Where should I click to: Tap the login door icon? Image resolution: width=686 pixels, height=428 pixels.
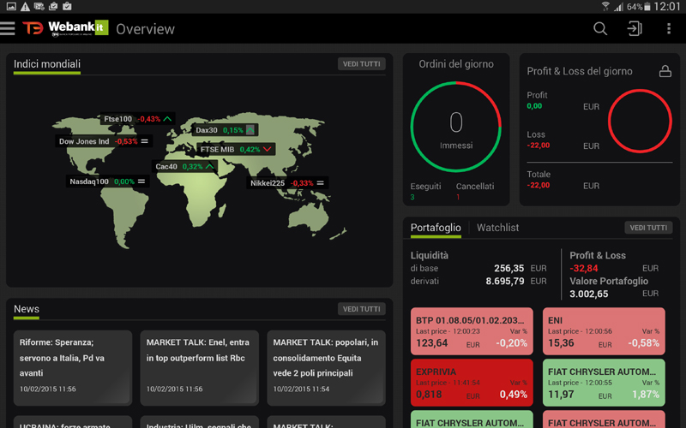(634, 29)
